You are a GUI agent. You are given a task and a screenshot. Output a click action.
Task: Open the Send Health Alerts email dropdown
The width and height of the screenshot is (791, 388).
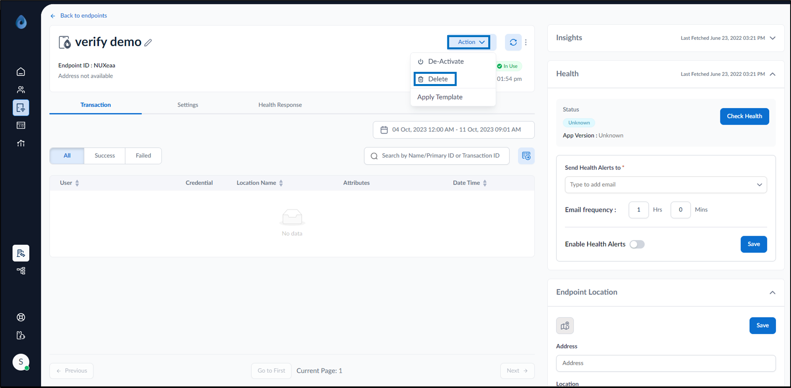[x=666, y=185]
